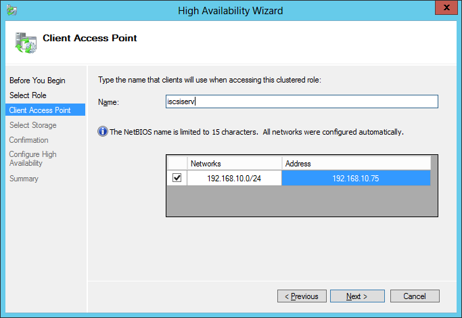Click the blue NetBIOS information icon
The width and height of the screenshot is (462, 318).
[x=103, y=132]
